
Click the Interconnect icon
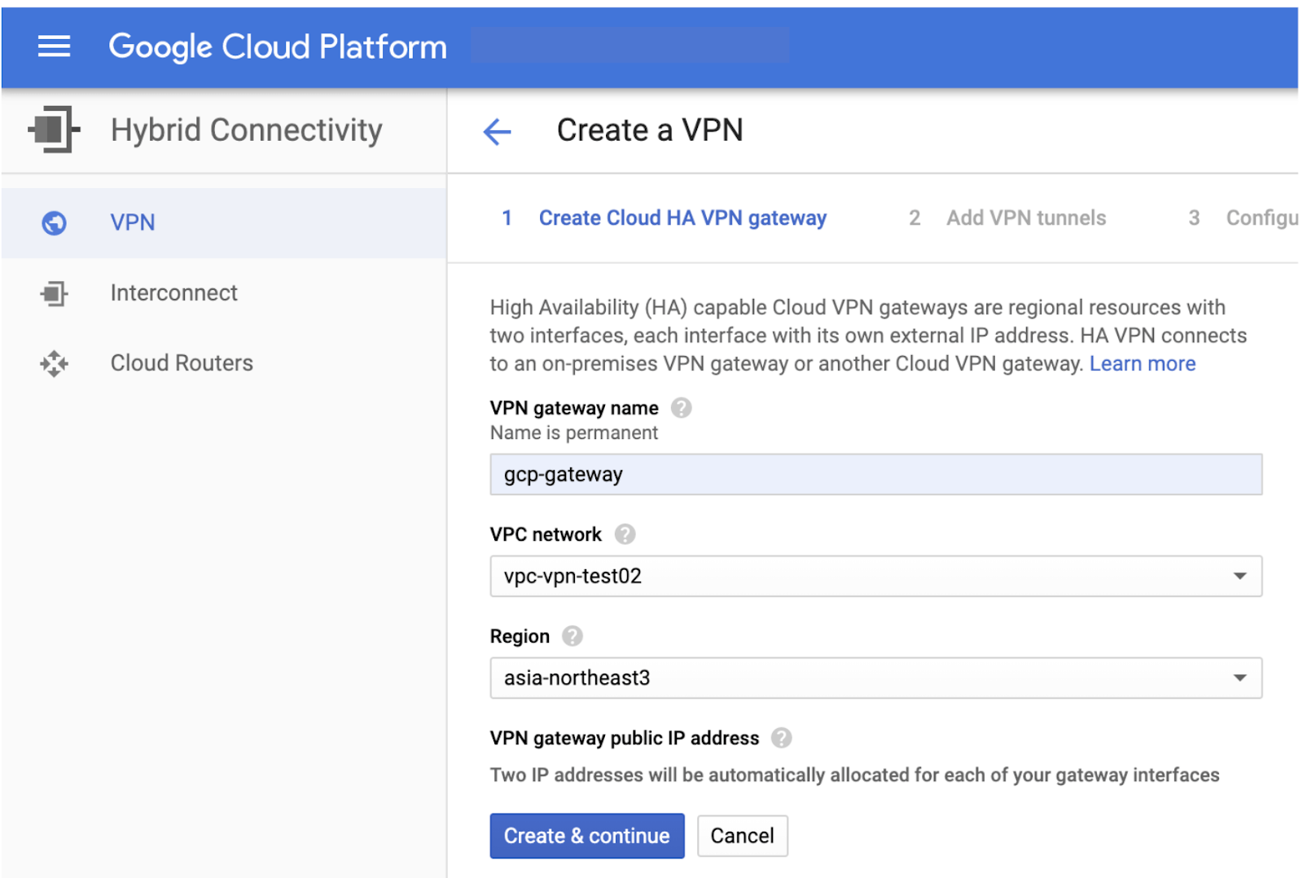point(53,293)
